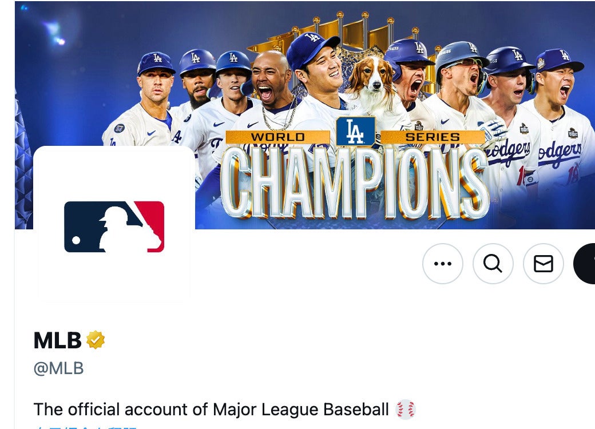Click the blue translated link below bio
The width and height of the screenshot is (595, 429).
click(85, 427)
